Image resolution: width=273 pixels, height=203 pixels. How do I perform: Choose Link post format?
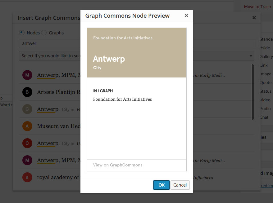[x=264, y=65]
